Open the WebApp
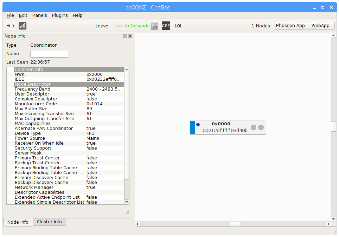This screenshot has height=237, width=339. (320, 26)
